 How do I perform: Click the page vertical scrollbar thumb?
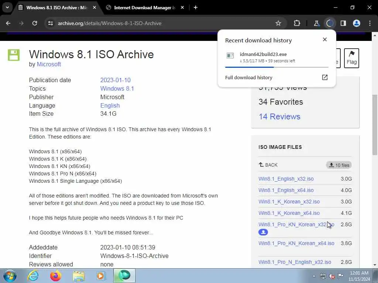pos(375,125)
